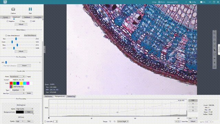The height and width of the screenshot is (124, 220).
Task: Toggle the Apply option for pseudo color
Action: click(x=26, y=76)
